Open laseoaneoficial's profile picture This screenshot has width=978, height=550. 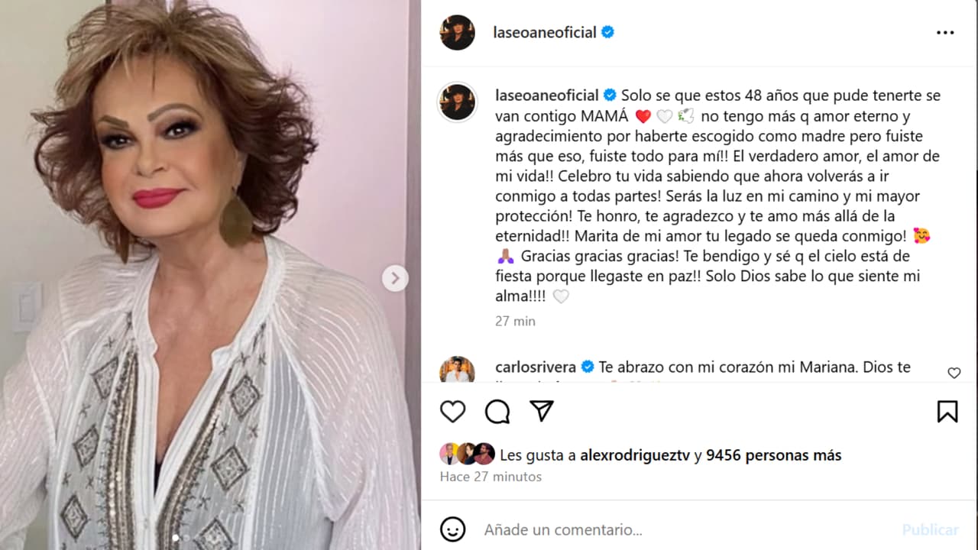pos(457,32)
